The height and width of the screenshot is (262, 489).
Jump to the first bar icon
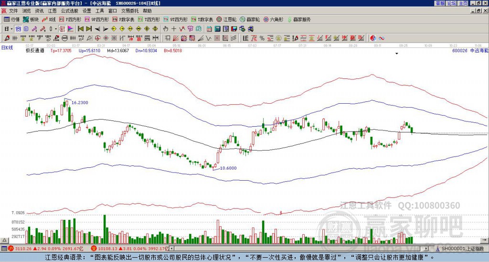pos(80,29)
